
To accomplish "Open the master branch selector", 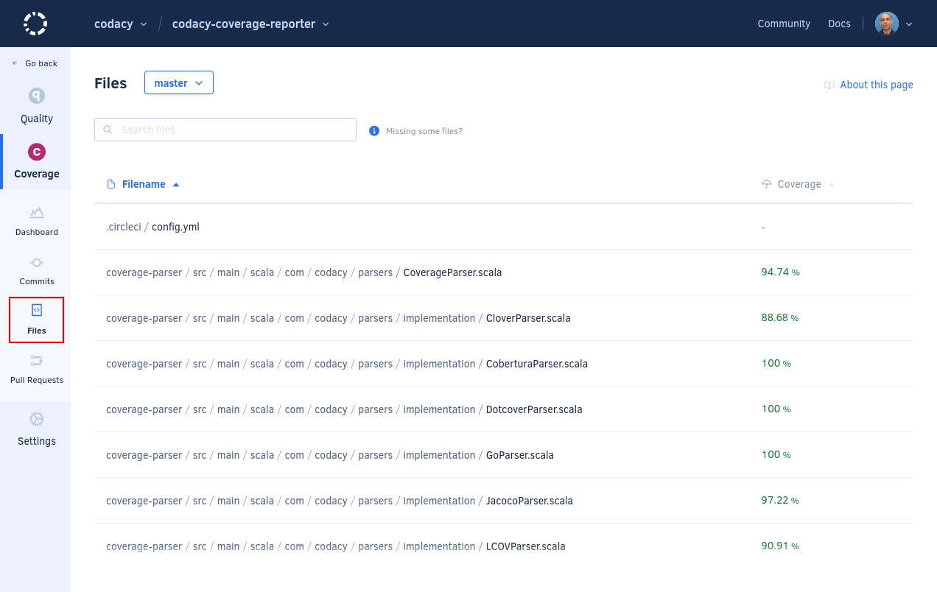I will 179,83.
